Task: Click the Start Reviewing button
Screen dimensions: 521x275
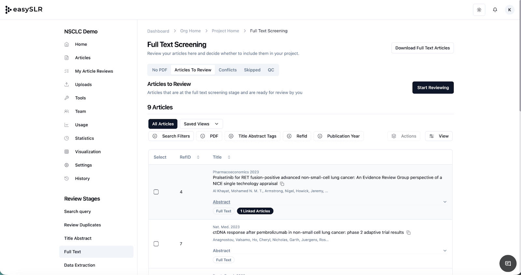Action: click(433, 88)
